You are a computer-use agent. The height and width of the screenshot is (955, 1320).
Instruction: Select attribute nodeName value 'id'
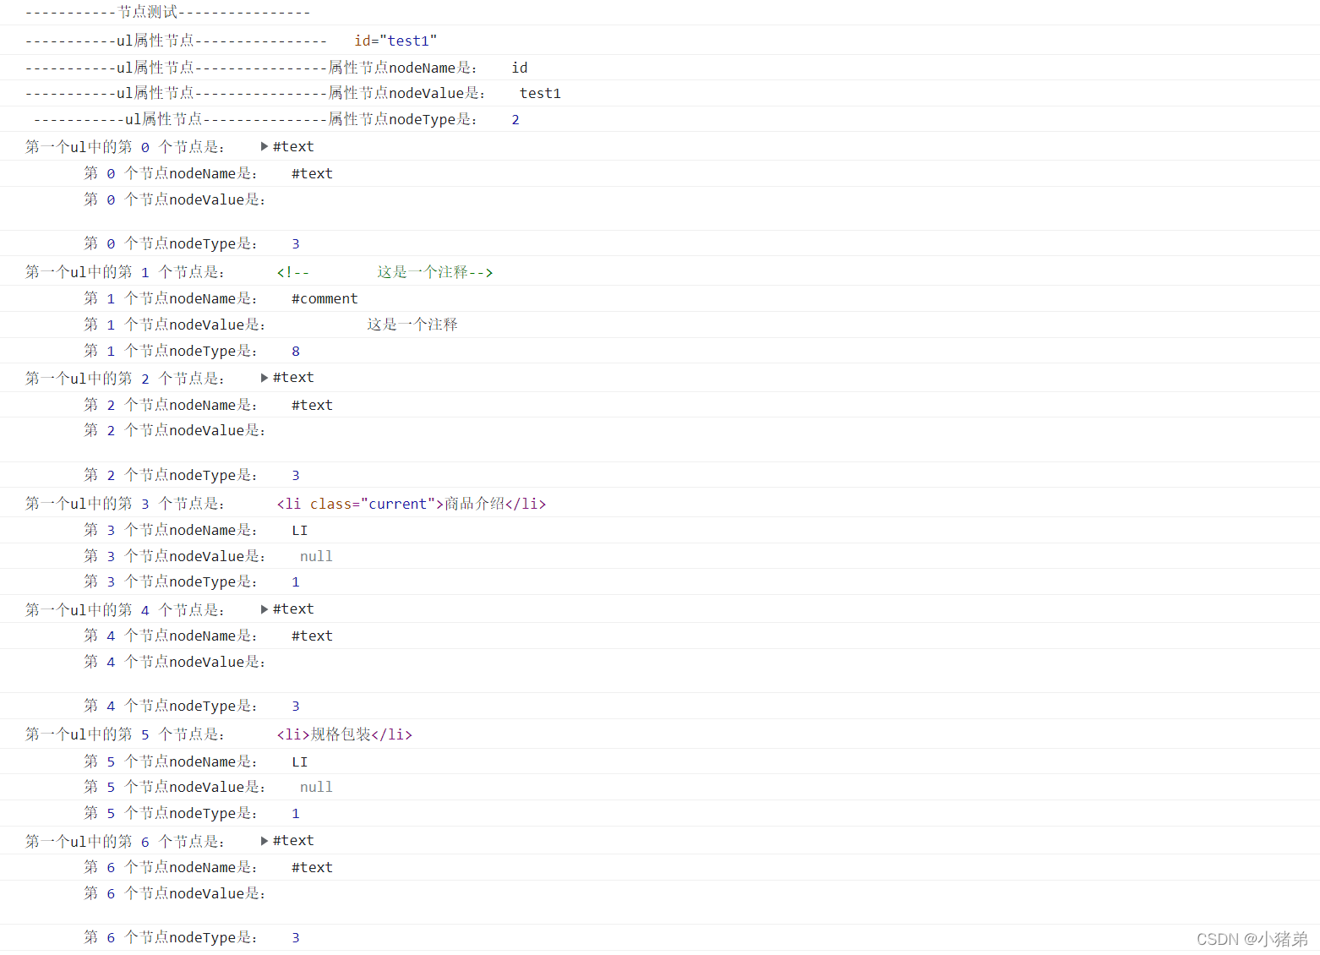tap(520, 68)
